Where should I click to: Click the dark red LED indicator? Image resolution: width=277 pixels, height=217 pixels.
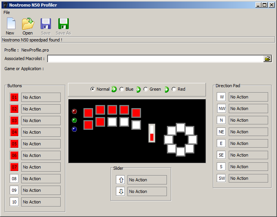75,111
